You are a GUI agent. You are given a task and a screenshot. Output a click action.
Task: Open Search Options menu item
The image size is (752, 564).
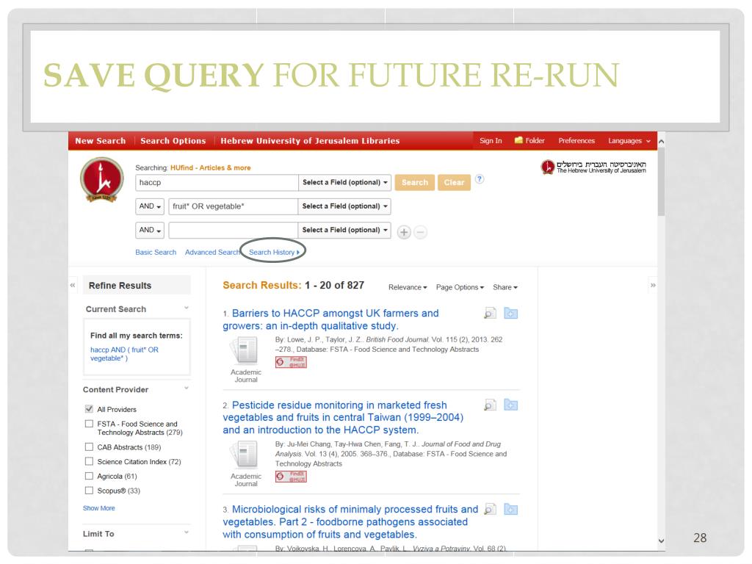point(173,141)
